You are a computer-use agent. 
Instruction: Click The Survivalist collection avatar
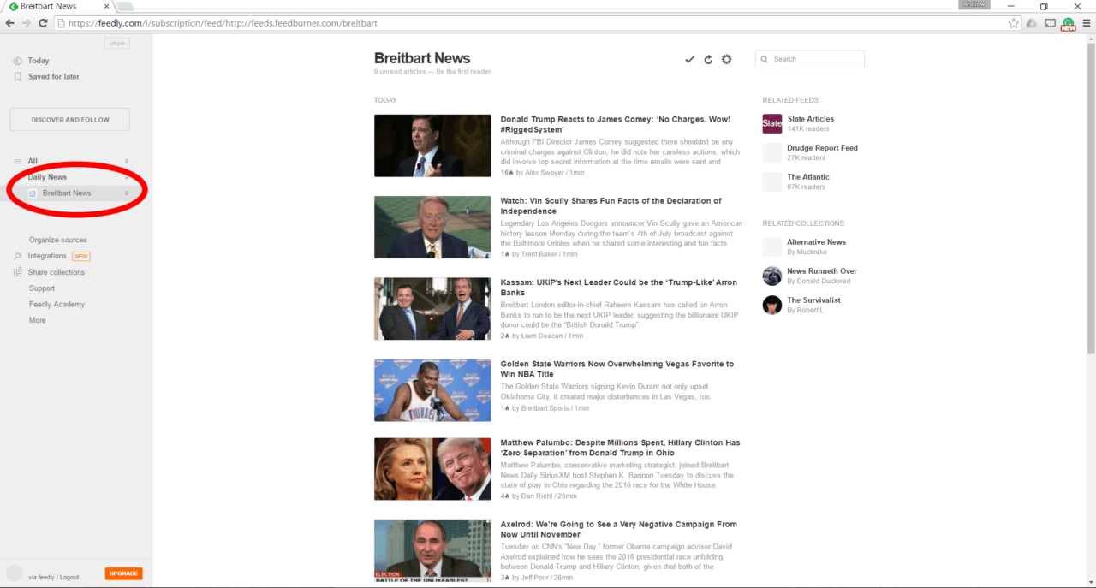(x=772, y=305)
